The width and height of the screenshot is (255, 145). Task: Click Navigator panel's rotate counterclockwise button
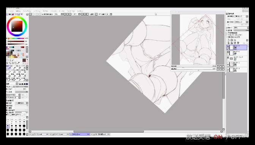click(x=218, y=69)
